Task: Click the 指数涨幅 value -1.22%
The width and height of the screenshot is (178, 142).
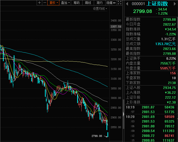Action: (x=170, y=34)
